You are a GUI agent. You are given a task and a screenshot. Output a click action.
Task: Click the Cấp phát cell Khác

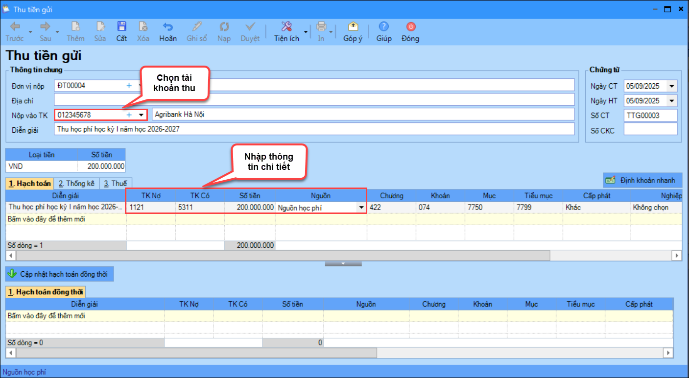pos(596,207)
